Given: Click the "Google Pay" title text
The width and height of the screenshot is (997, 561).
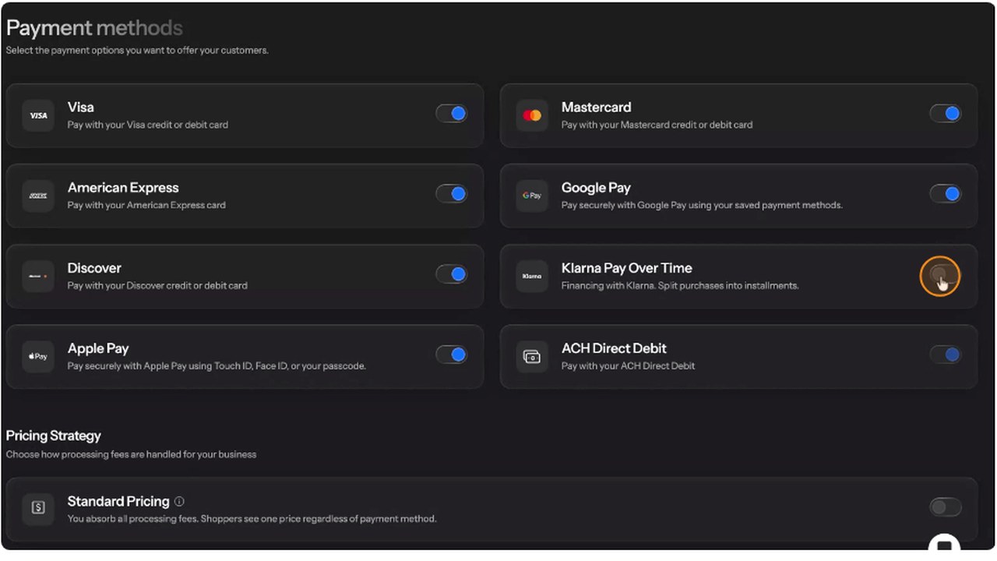Looking at the screenshot, I should point(596,188).
